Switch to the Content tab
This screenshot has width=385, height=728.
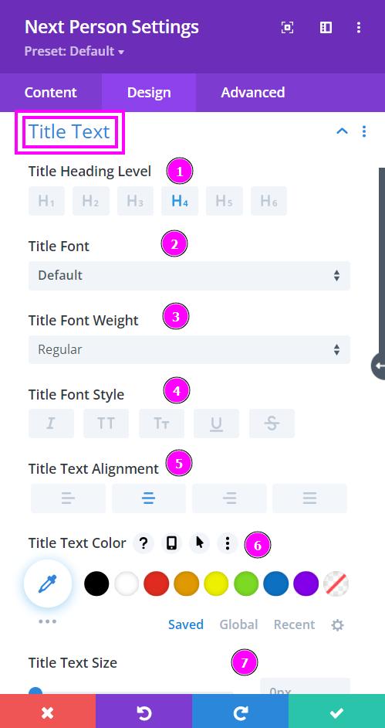(50, 92)
